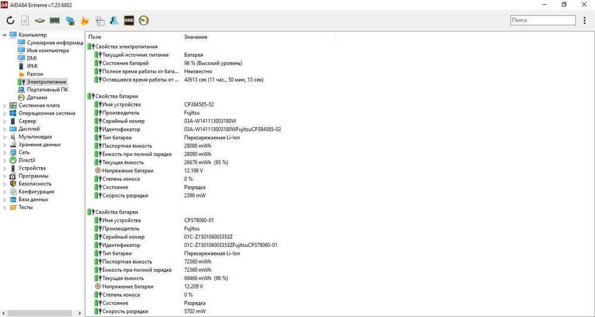Image resolution: width=595 pixels, height=317 pixels.
Task: Select DMI in the tree
Action: pos(32,58)
